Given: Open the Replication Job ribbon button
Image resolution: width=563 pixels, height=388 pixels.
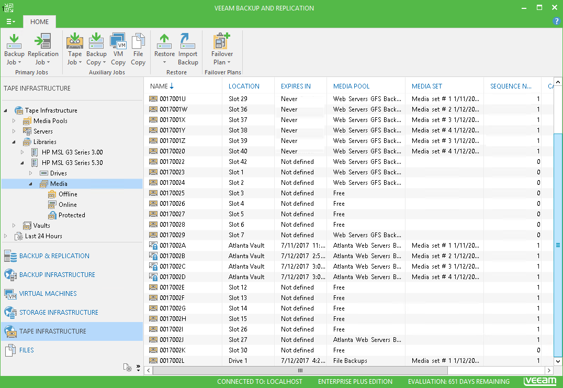Looking at the screenshot, I should pos(43,50).
